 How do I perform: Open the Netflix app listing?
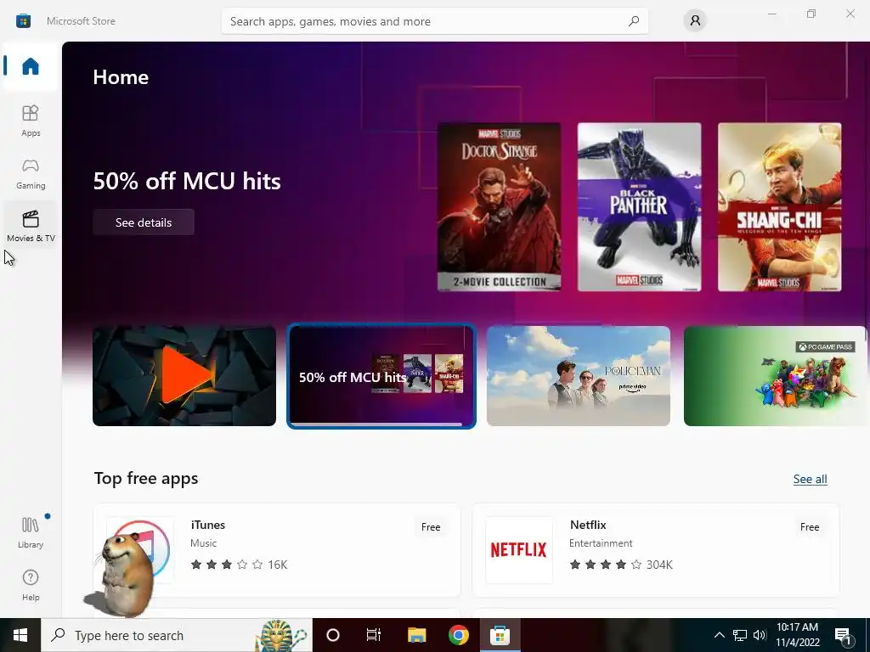pos(656,550)
